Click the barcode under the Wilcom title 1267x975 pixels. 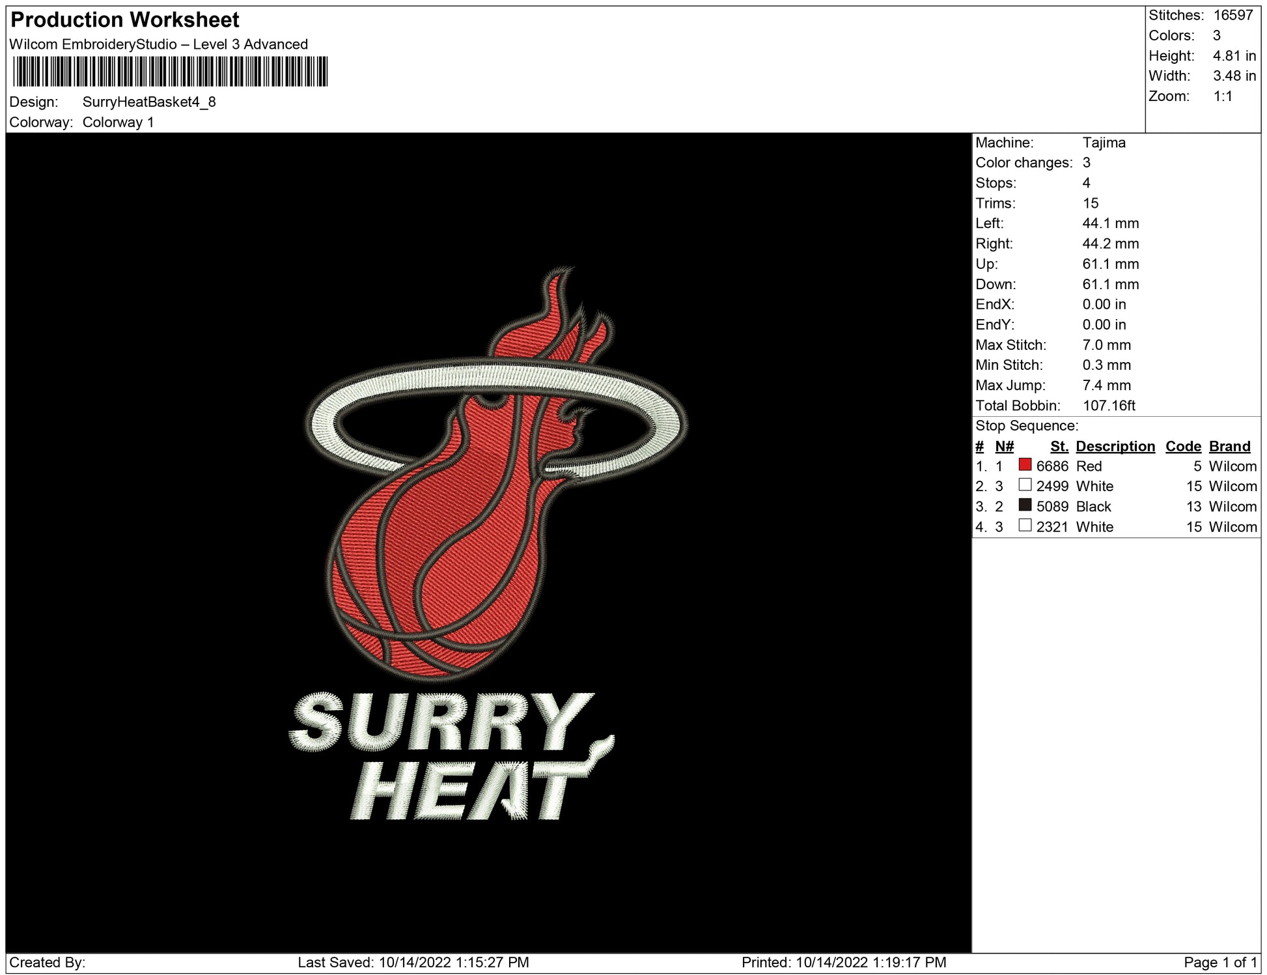coord(170,72)
